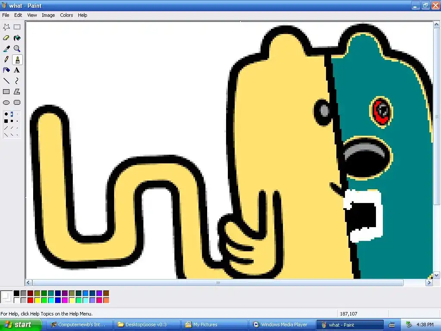The image size is (441, 331).
Task: Choose the medium backslash brush shape
Action: click(12, 134)
